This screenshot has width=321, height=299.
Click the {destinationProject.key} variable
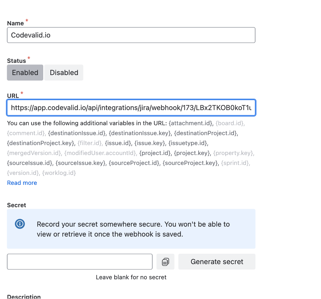tap(40, 143)
